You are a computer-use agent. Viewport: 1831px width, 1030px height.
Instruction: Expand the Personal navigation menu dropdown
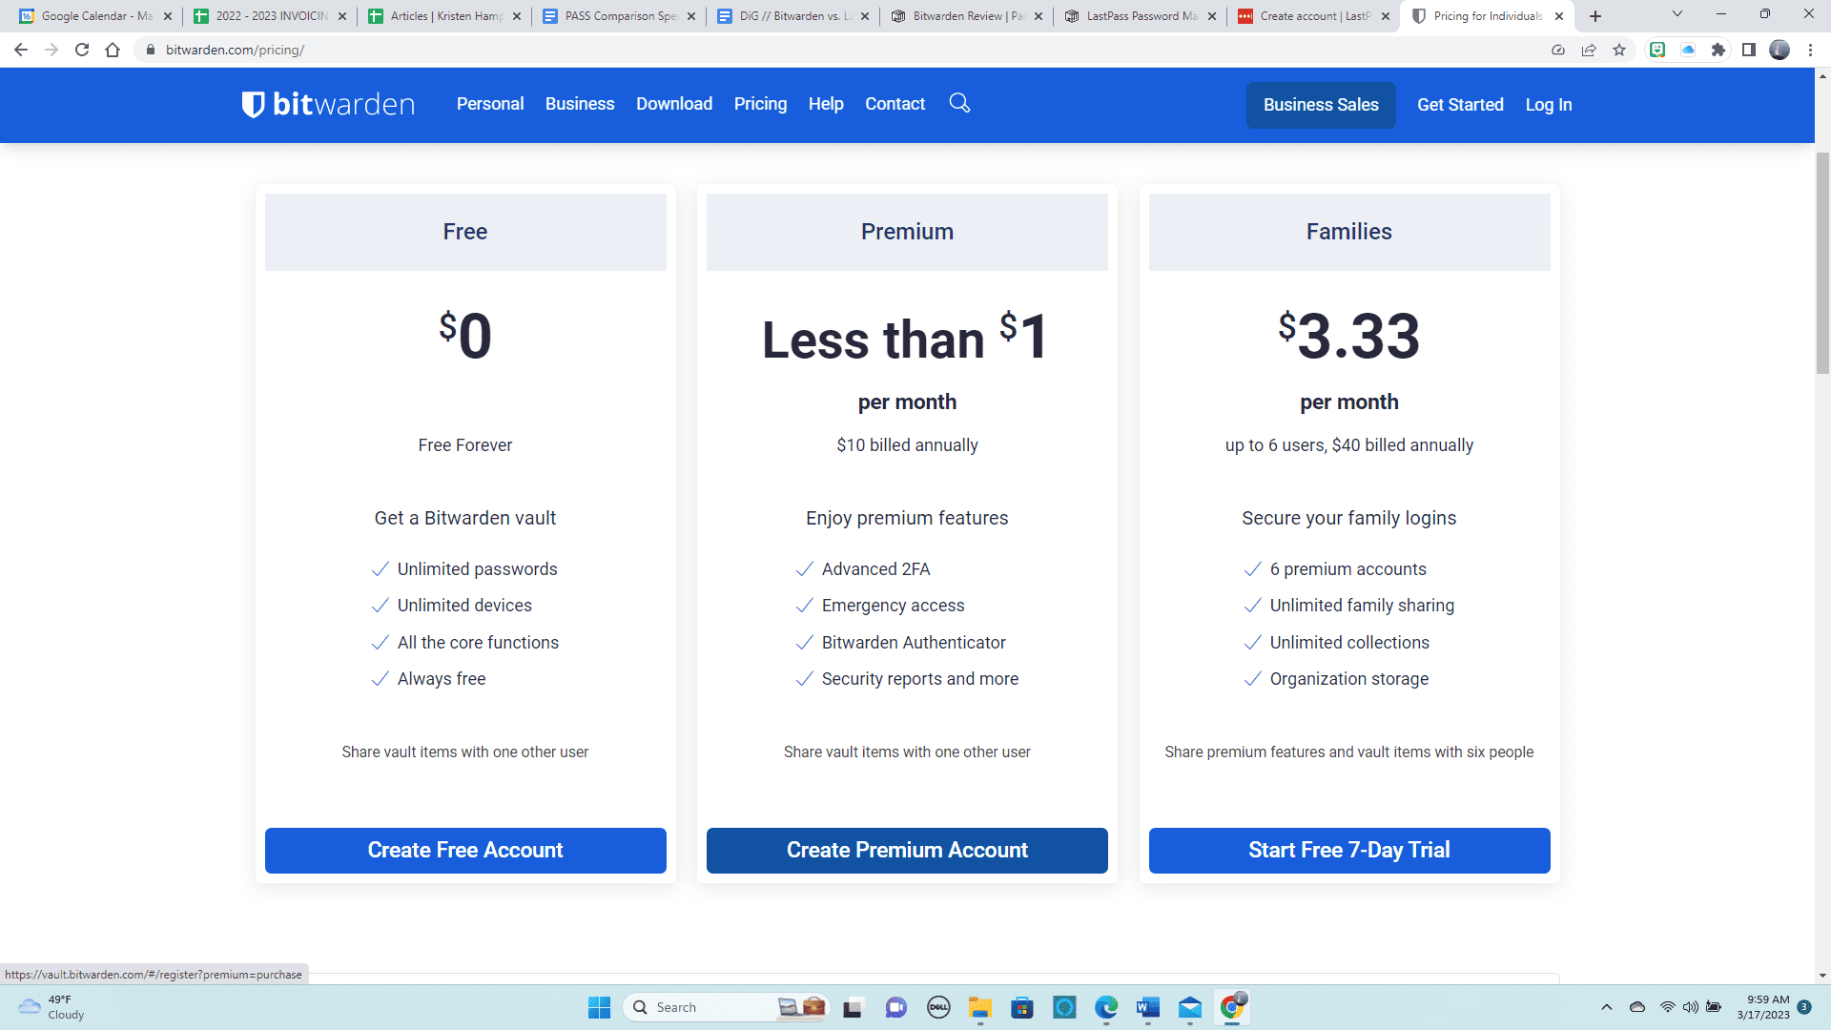489,103
